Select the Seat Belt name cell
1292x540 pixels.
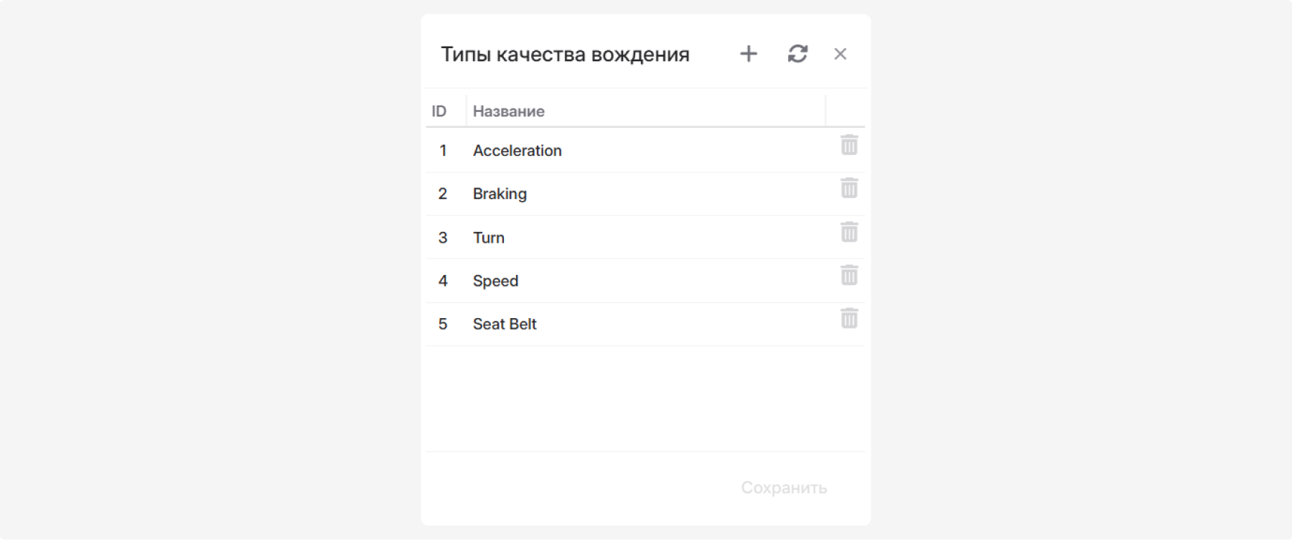pos(646,324)
